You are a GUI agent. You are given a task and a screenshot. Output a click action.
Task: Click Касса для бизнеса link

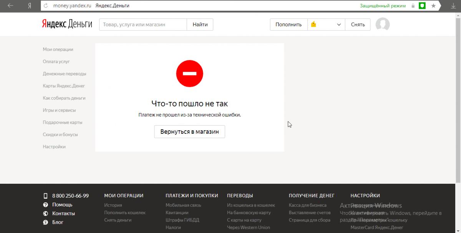[x=308, y=205]
